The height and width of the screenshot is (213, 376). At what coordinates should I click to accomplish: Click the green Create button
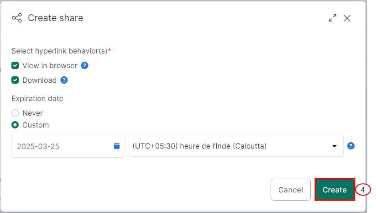tap(334, 190)
